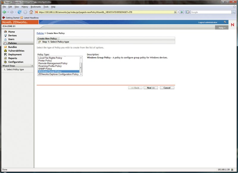
Task: Open the File menu
Action: pos(4,7)
